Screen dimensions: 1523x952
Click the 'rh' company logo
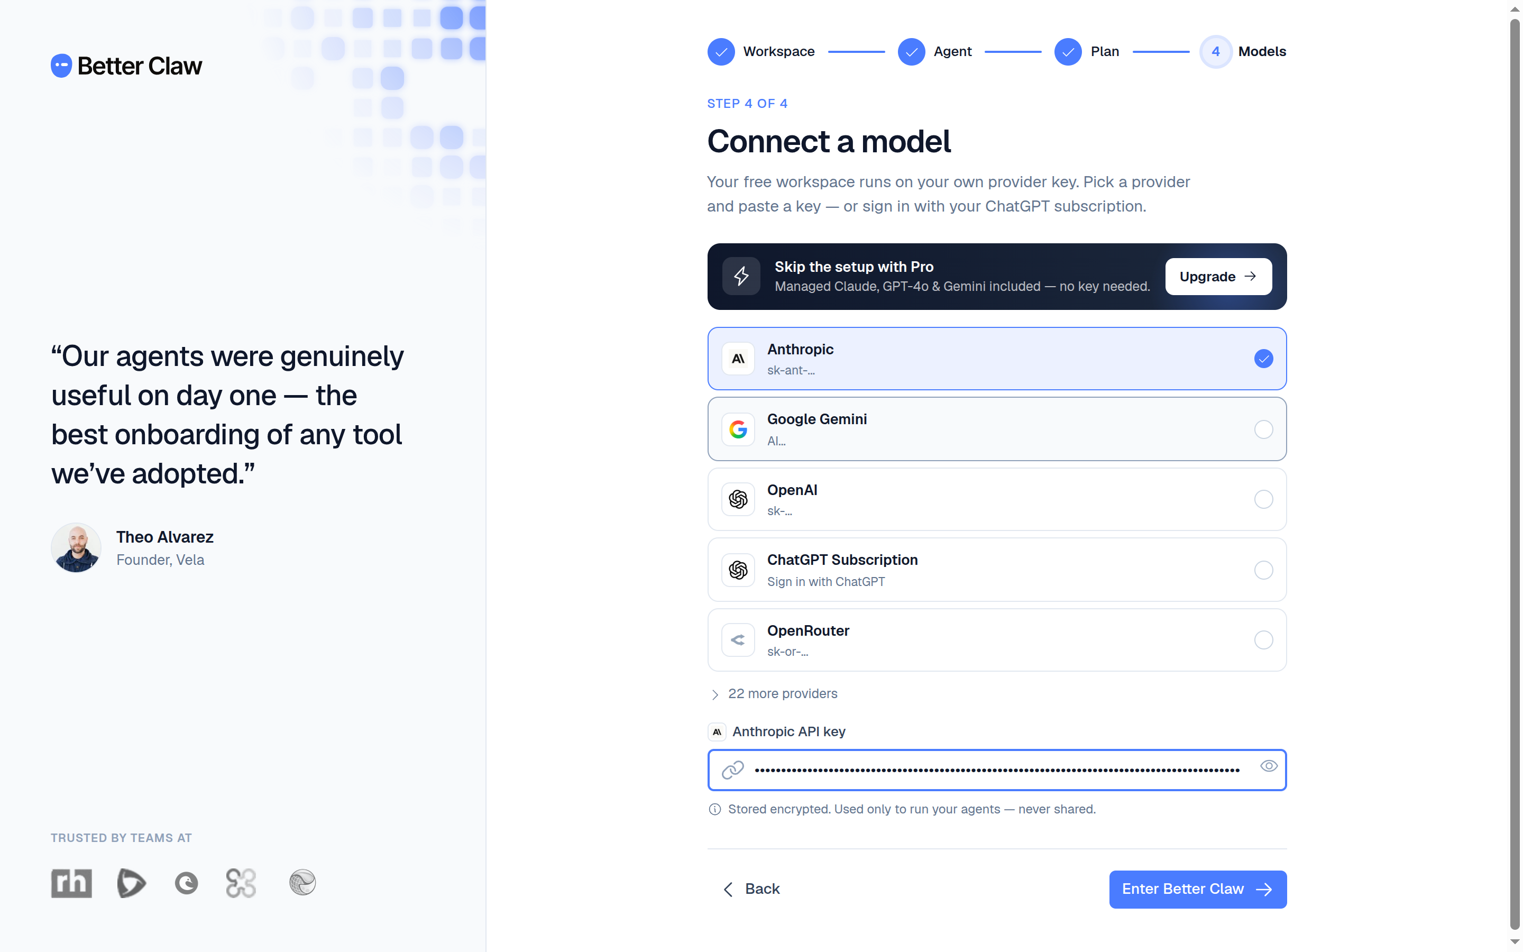71,883
